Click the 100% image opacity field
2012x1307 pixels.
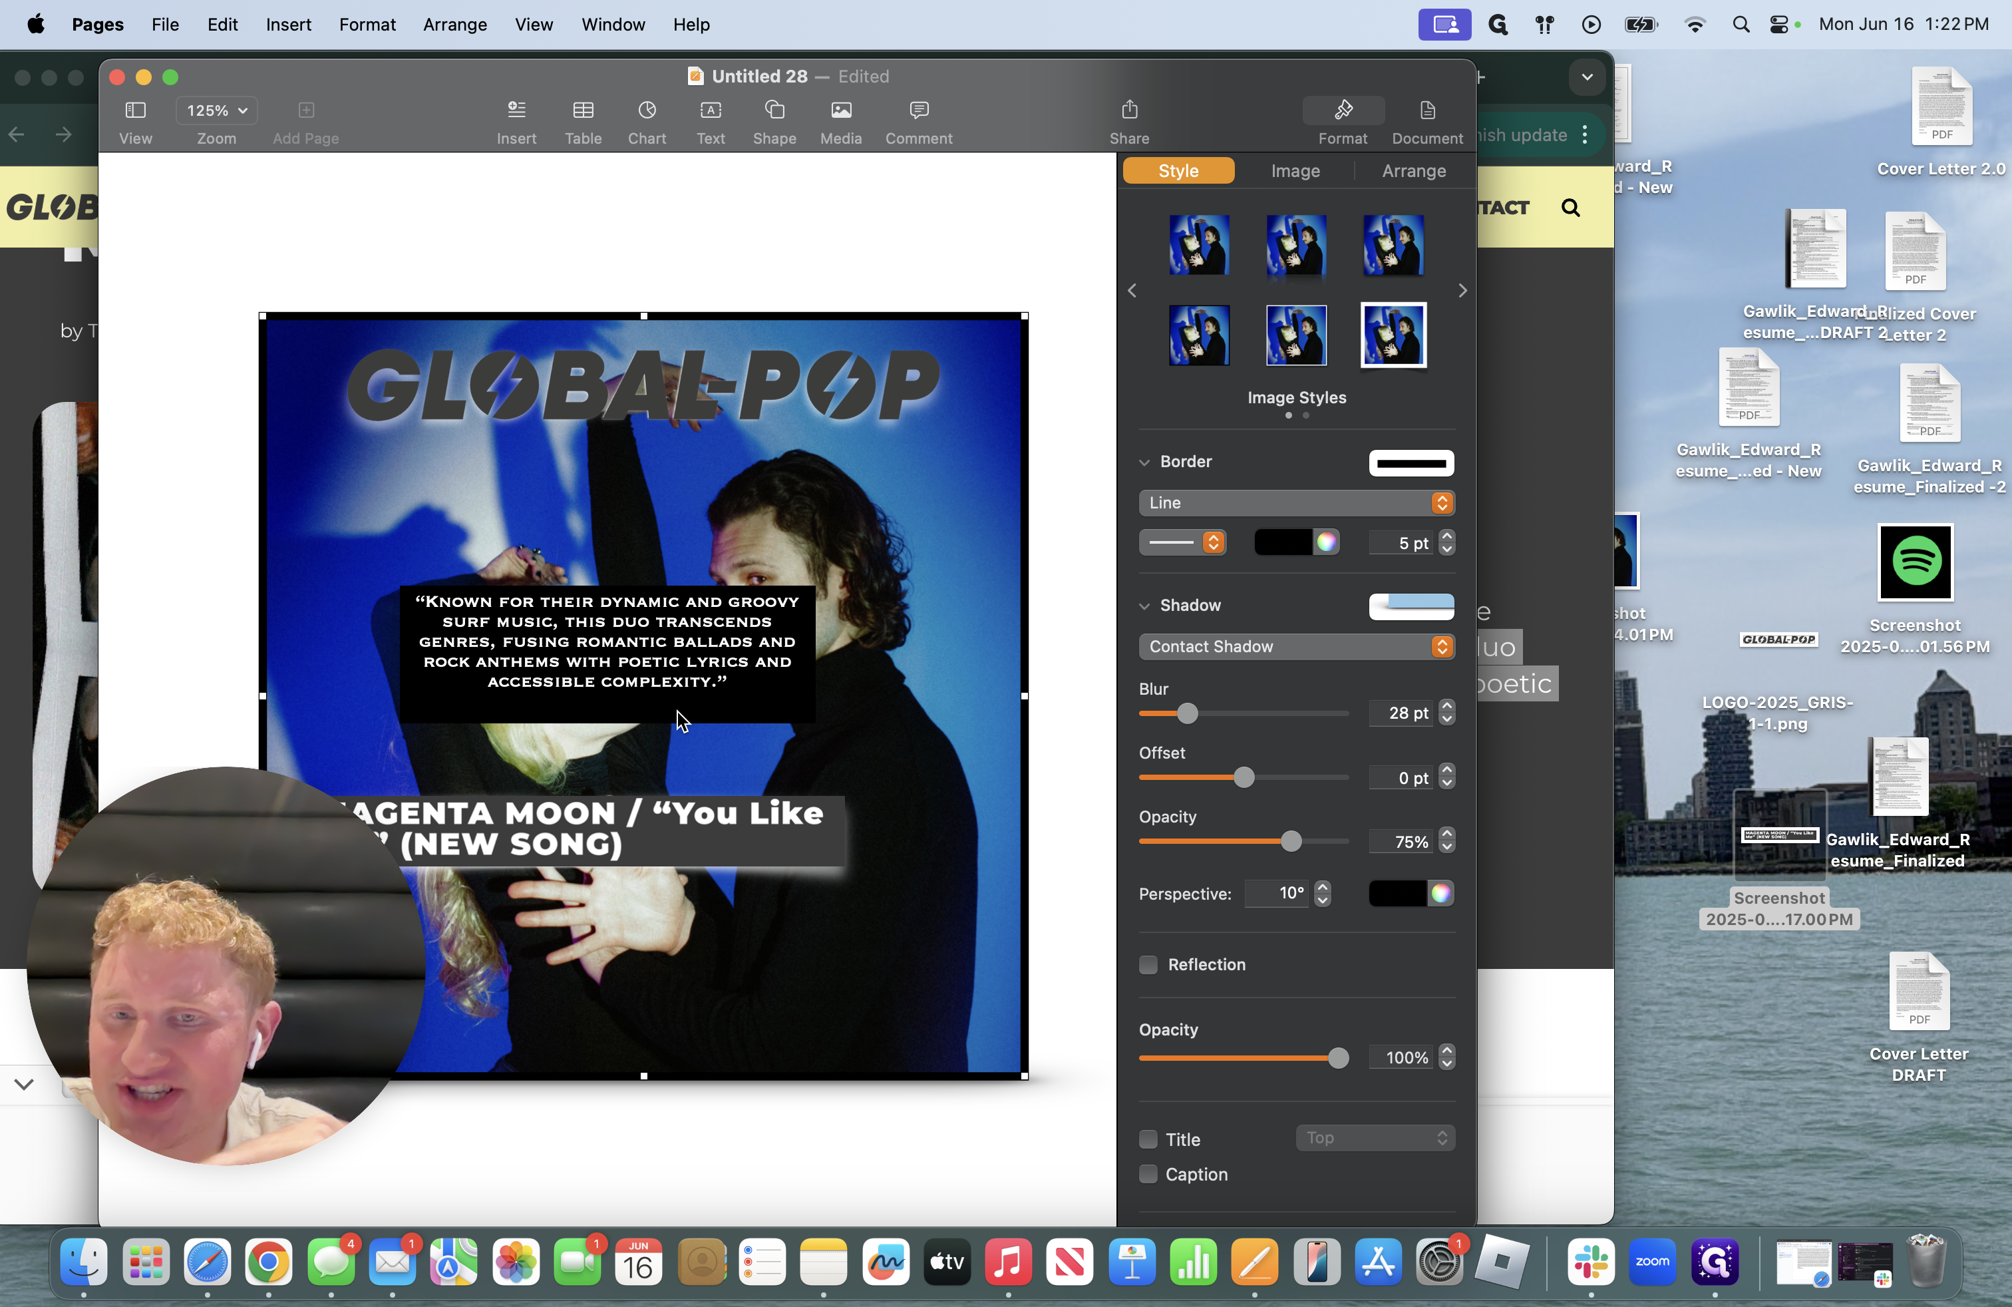click(1402, 1057)
